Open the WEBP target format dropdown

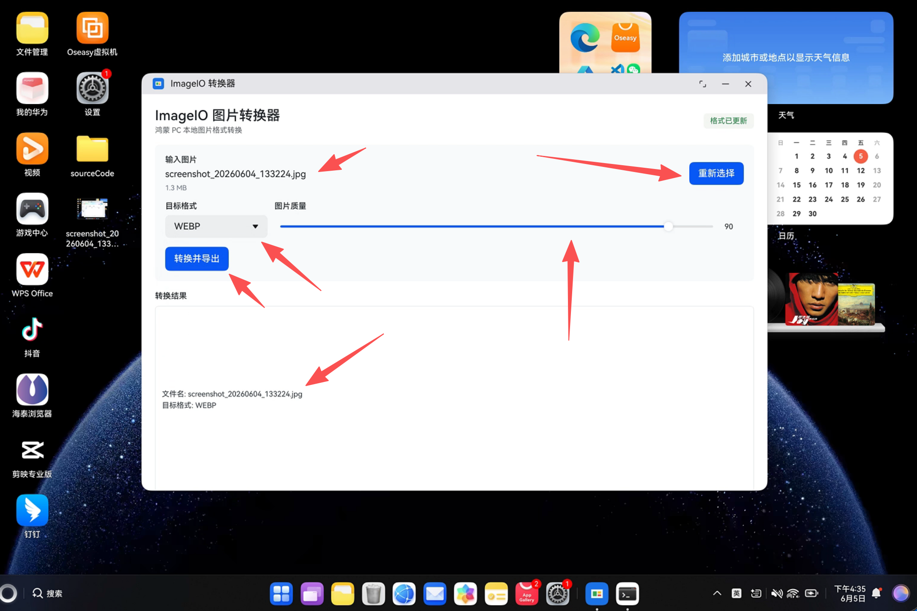click(x=216, y=226)
